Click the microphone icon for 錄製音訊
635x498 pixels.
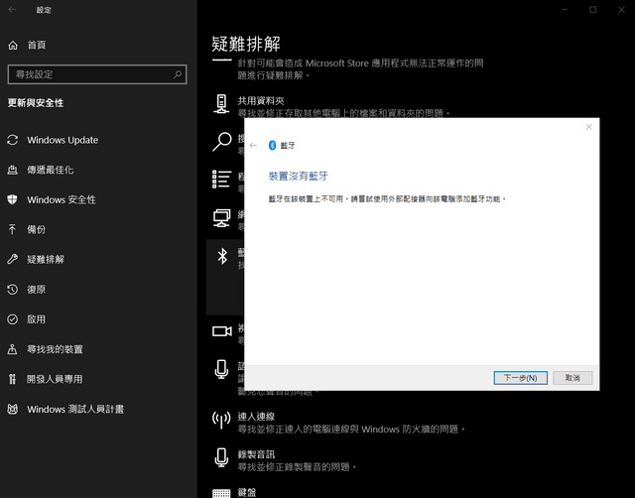221,457
